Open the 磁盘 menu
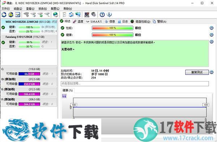This screenshot has width=217, height=142. tap(18, 9)
